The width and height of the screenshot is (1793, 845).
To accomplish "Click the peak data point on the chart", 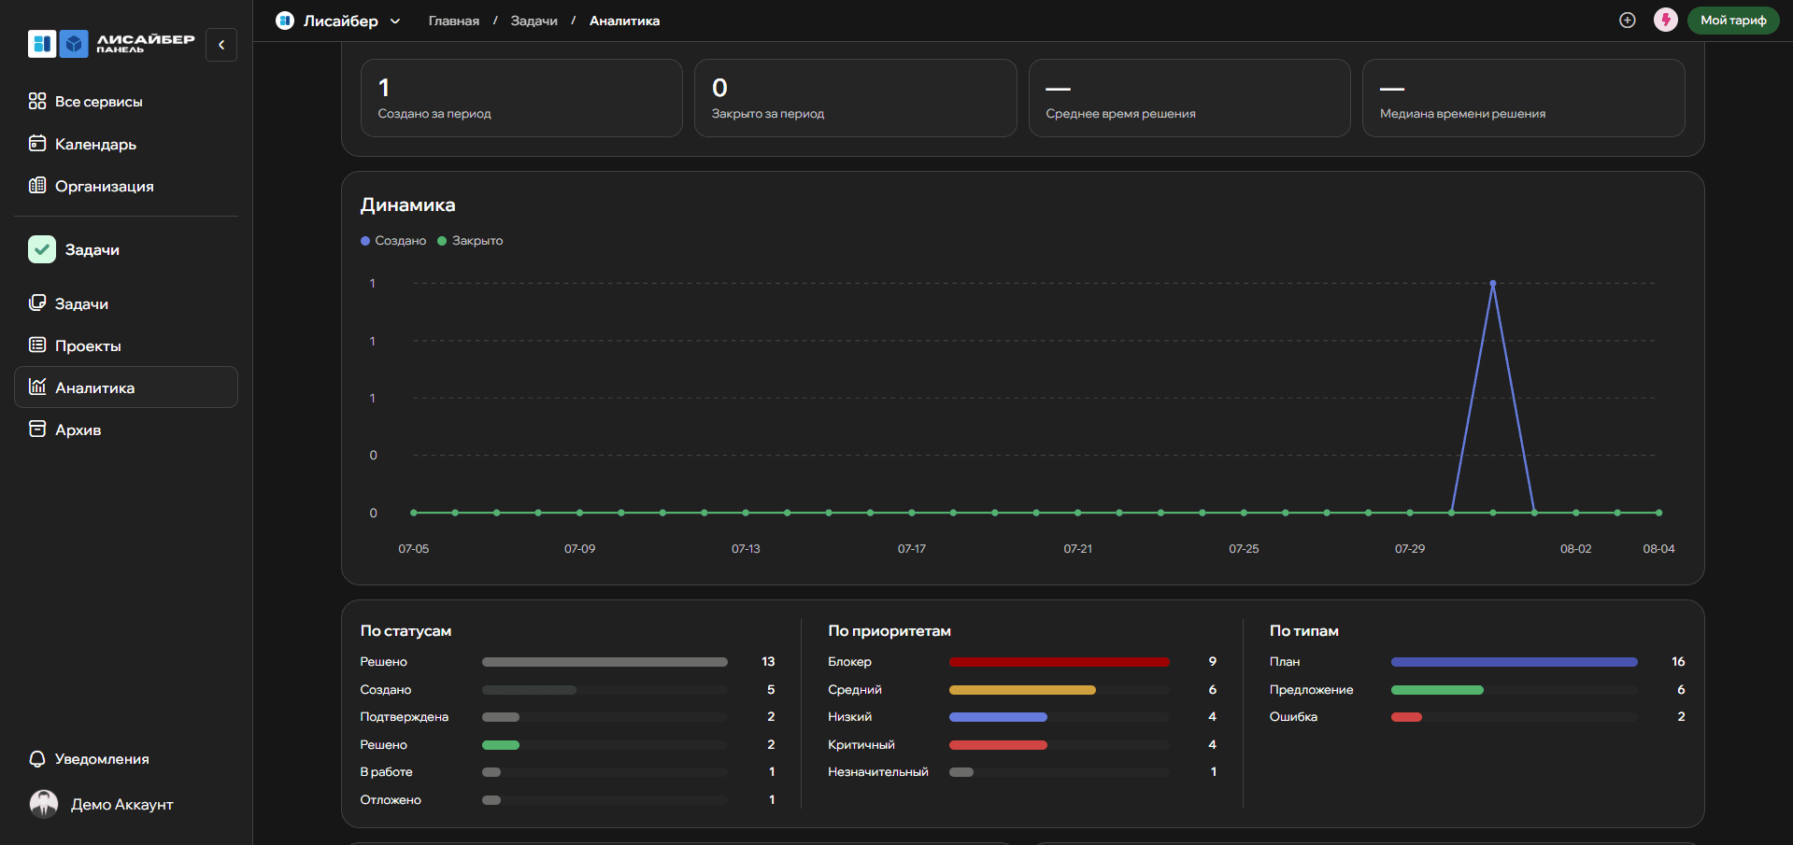I will tap(1493, 283).
